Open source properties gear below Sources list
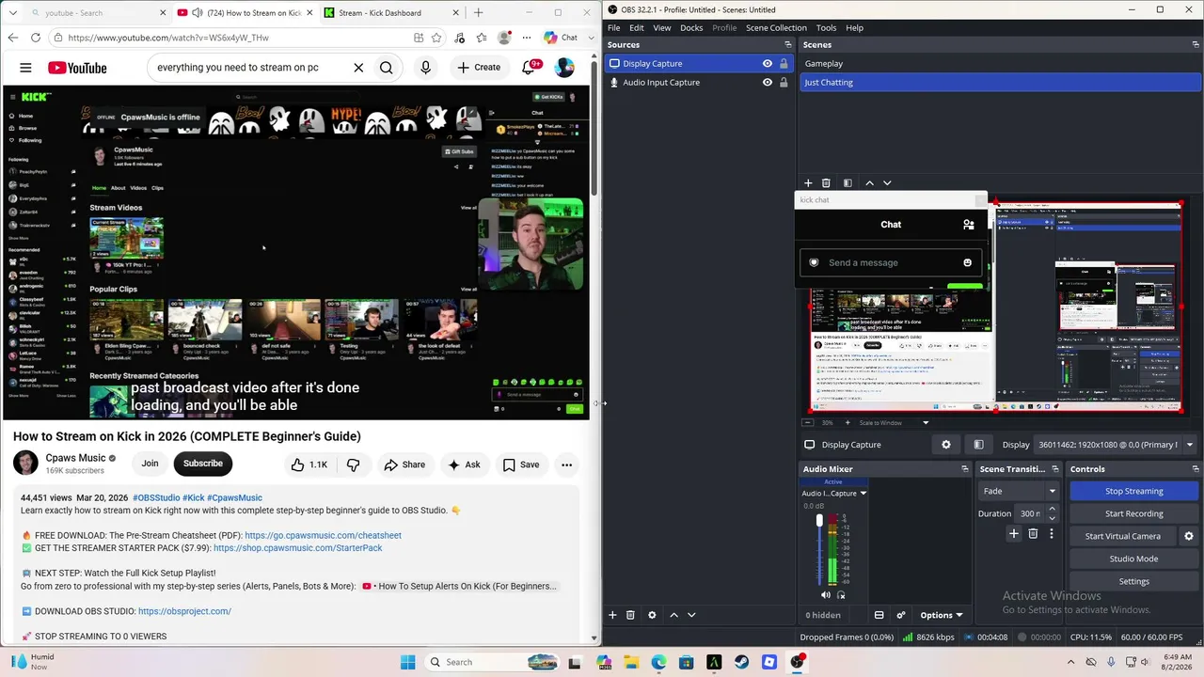The image size is (1204, 677). coord(652,615)
